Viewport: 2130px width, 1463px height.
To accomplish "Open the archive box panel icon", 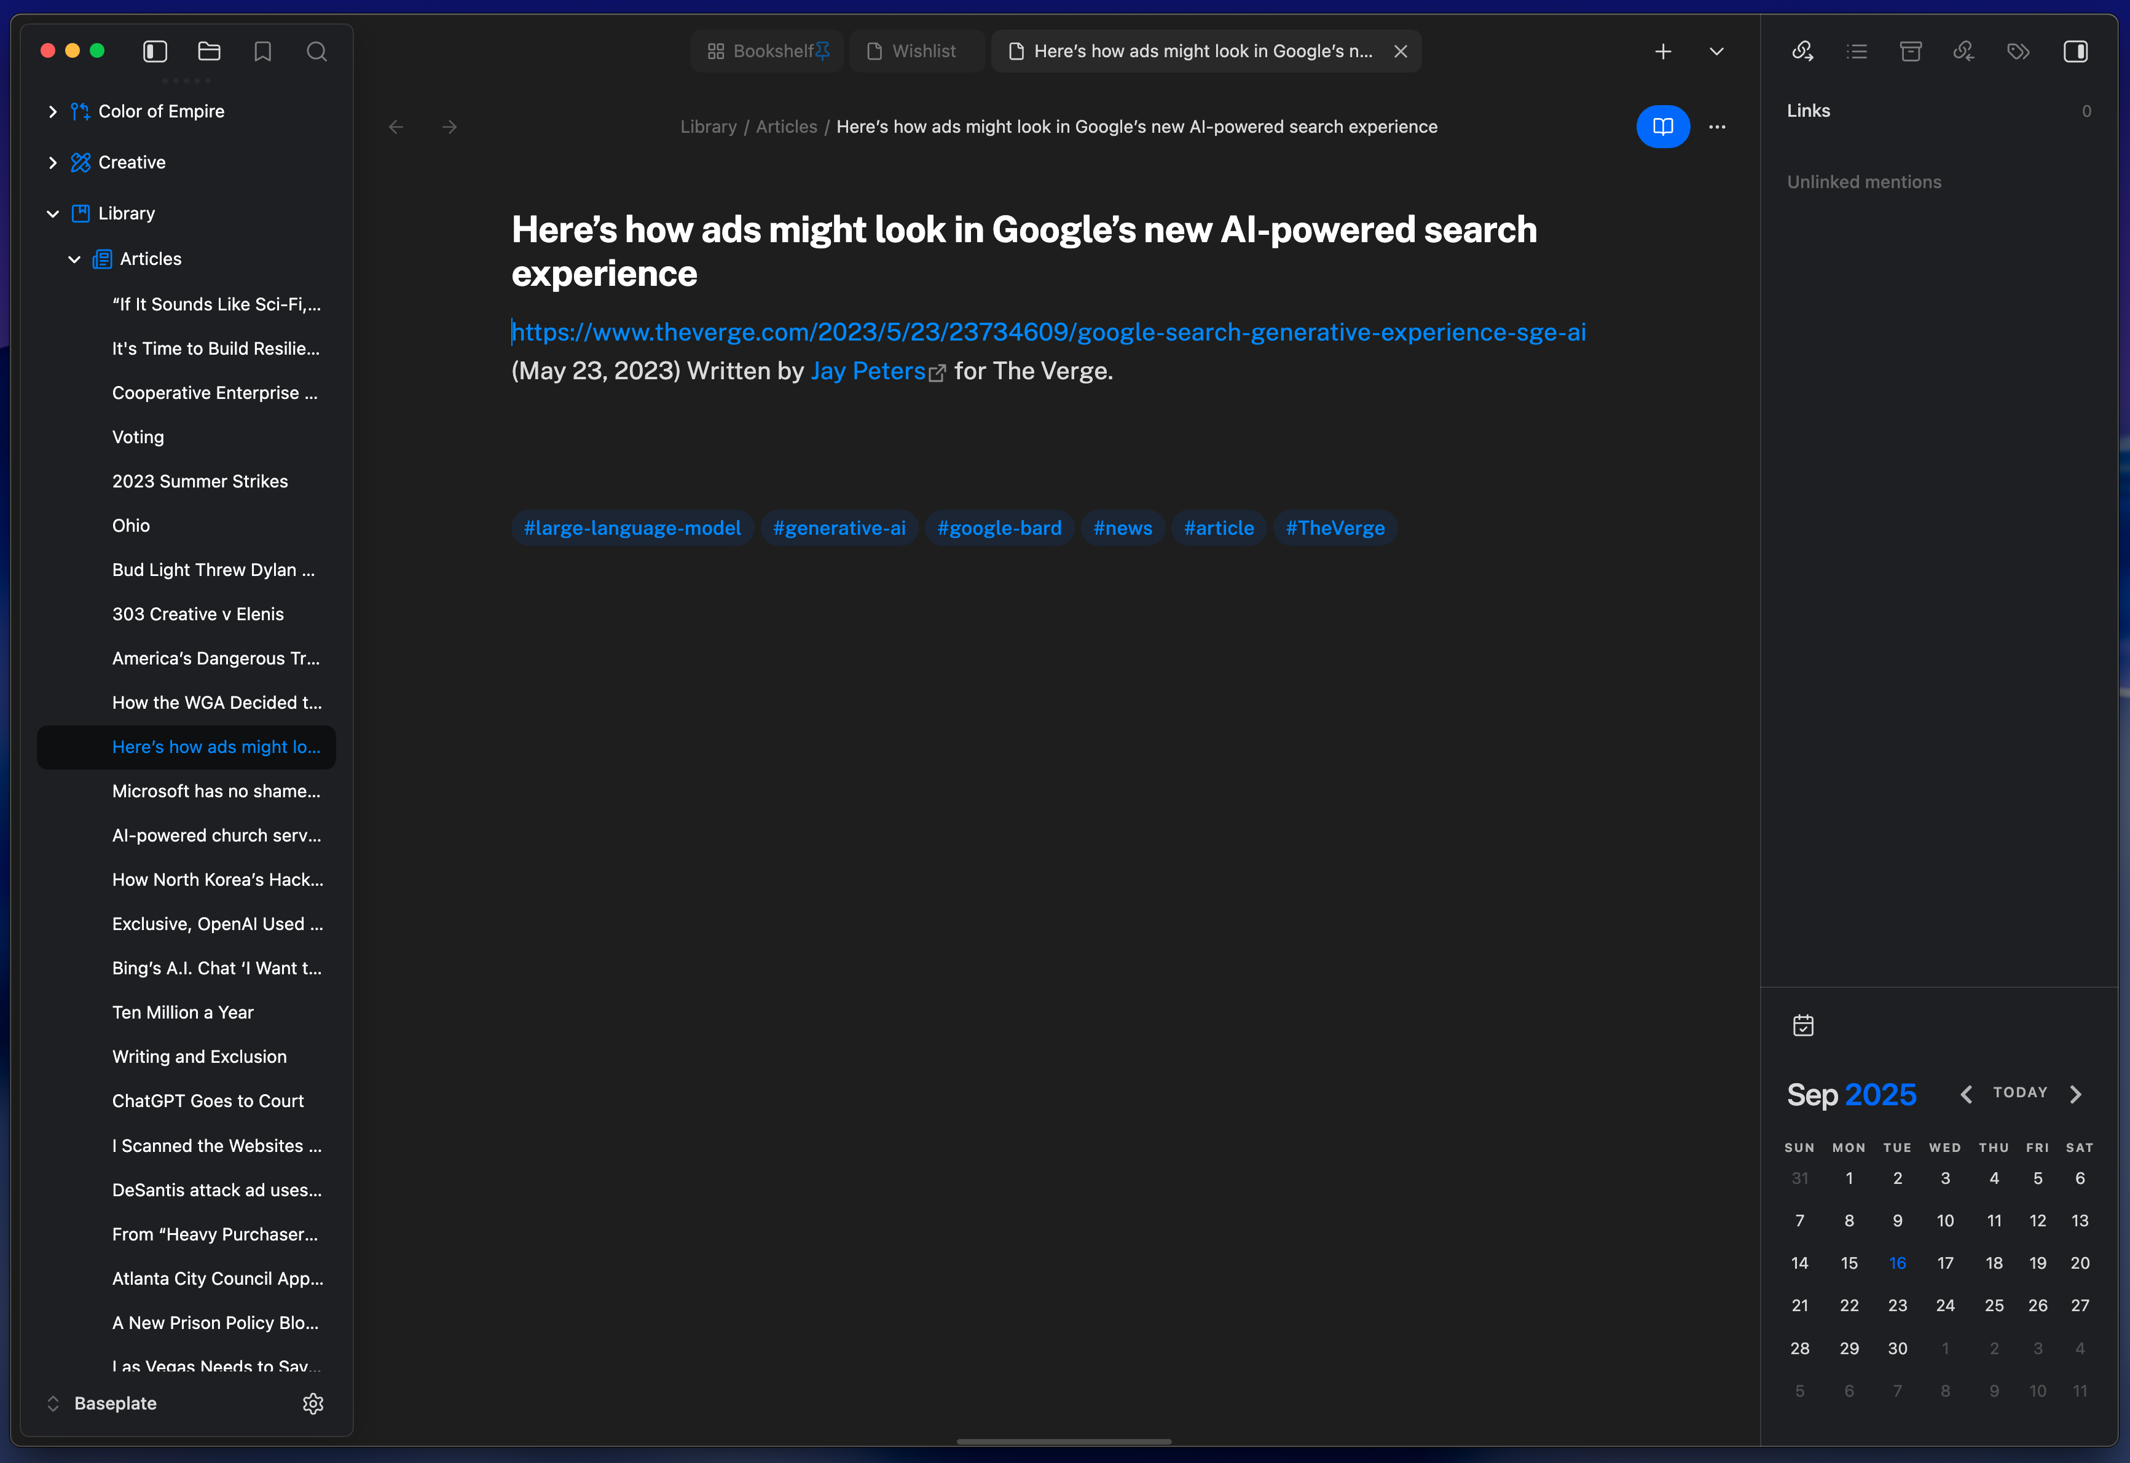I will tap(1911, 52).
